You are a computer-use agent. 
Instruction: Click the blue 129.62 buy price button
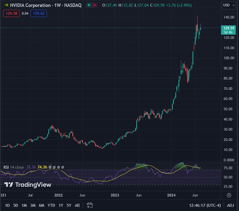click(x=39, y=13)
